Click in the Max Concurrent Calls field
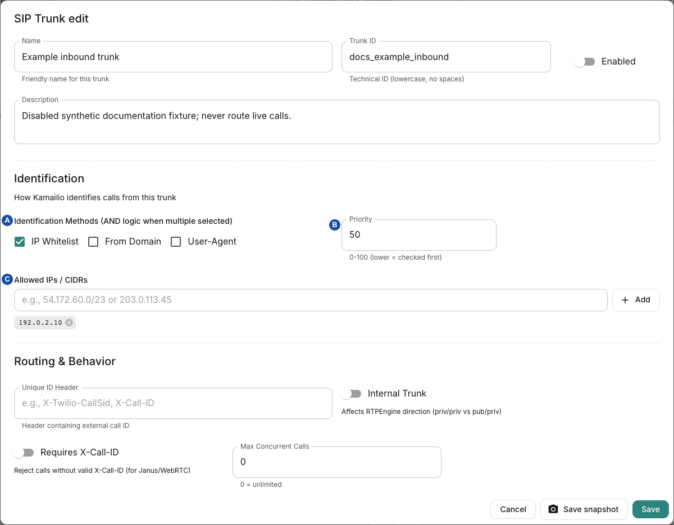Viewport: 674px width, 525px height. coord(337,462)
